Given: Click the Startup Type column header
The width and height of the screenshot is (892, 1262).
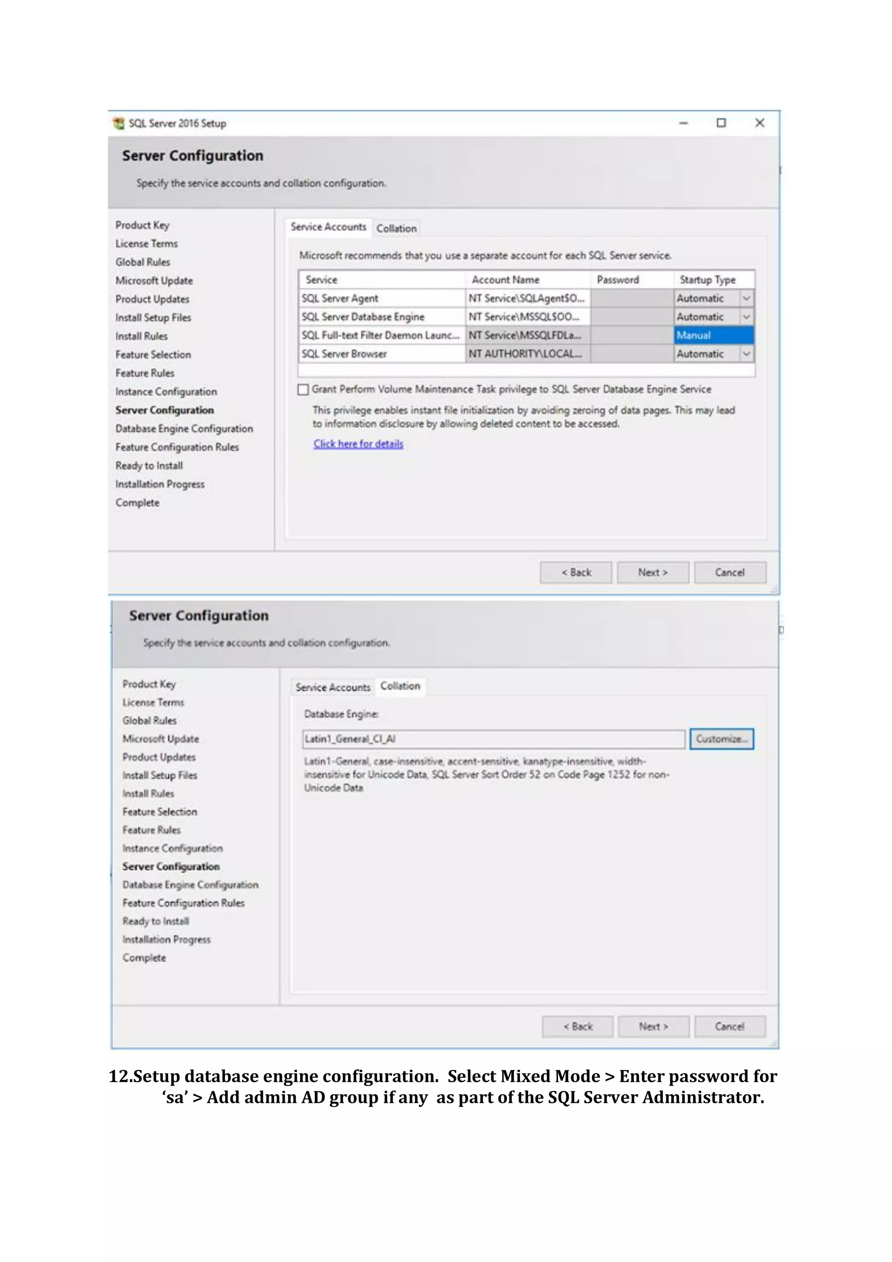Looking at the screenshot, I should point(714,280).
